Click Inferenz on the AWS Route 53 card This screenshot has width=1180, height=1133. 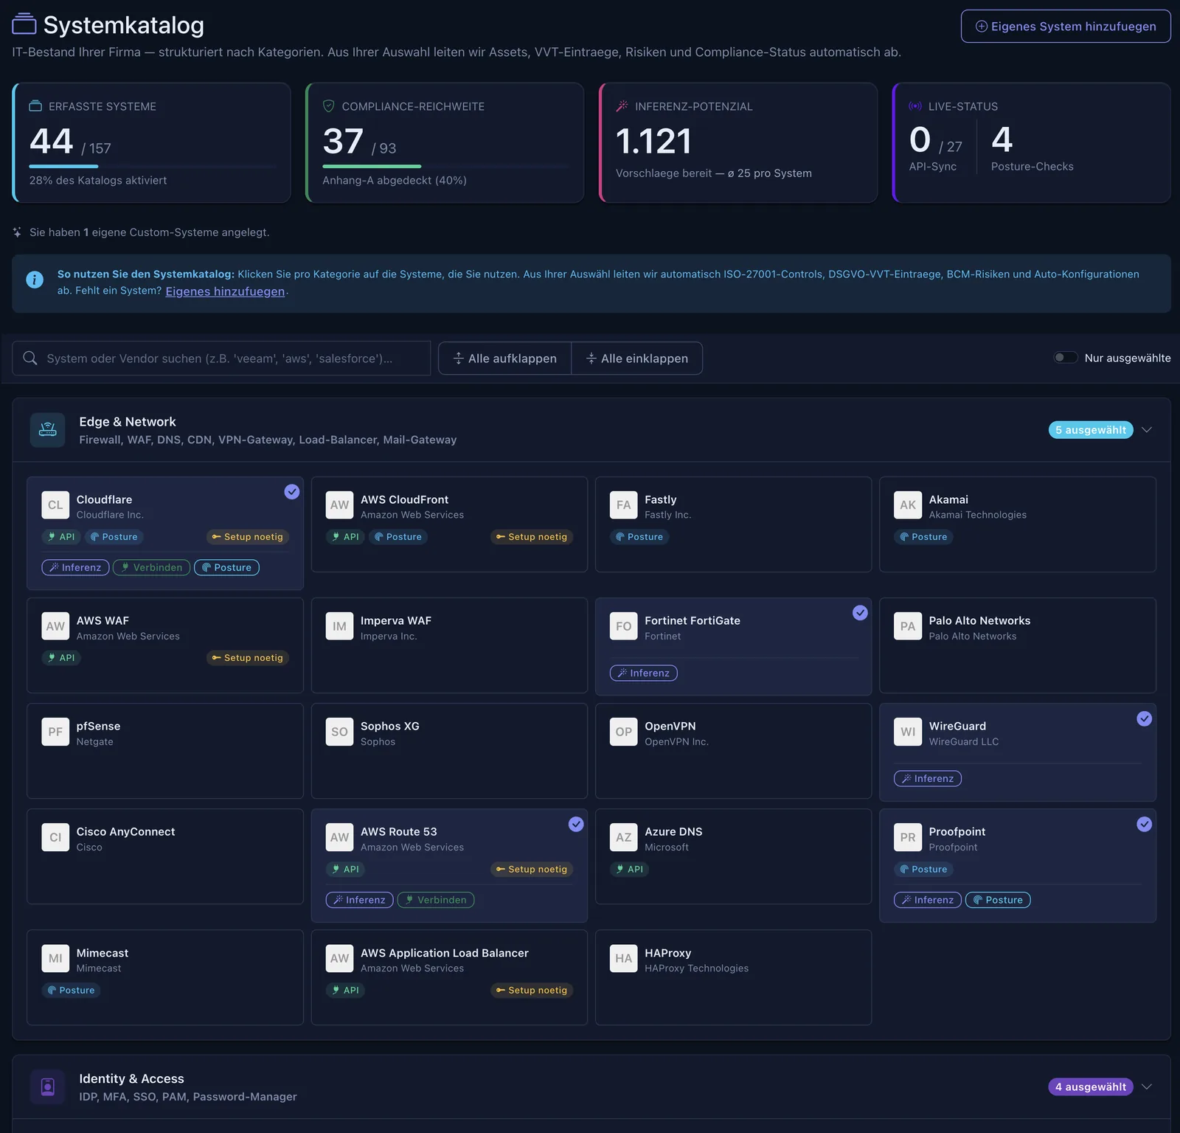(359, 900)
